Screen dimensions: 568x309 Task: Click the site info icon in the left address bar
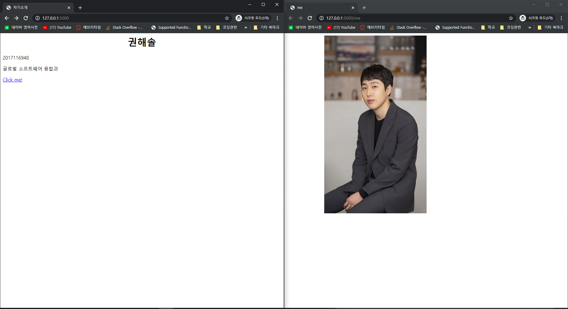point(38,18)
